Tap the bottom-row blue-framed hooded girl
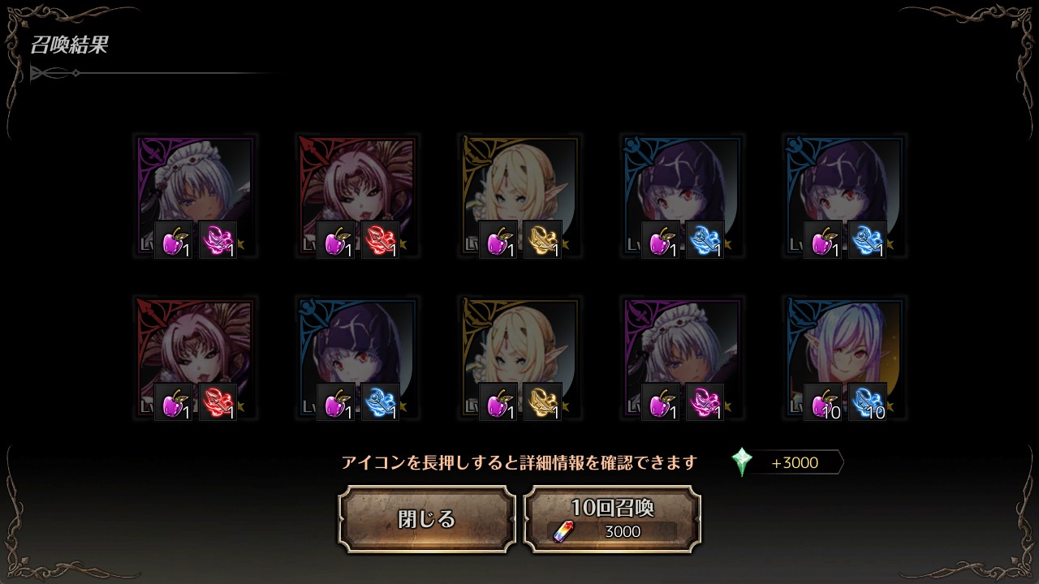The height and width of the screenshot is (584, 1039). pos(357,358)
